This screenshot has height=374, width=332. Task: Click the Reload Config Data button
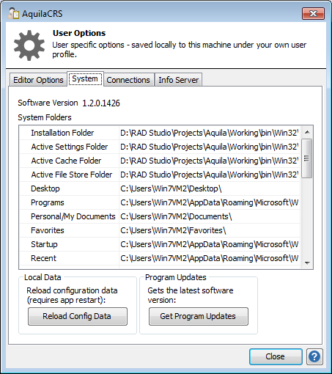point(78,316)
